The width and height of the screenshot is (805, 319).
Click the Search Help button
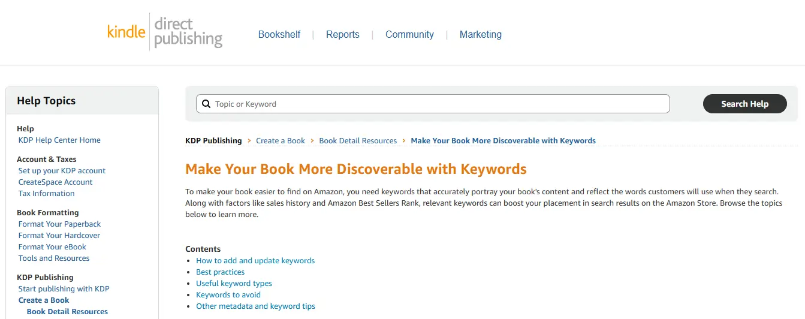tap(744, 104)
